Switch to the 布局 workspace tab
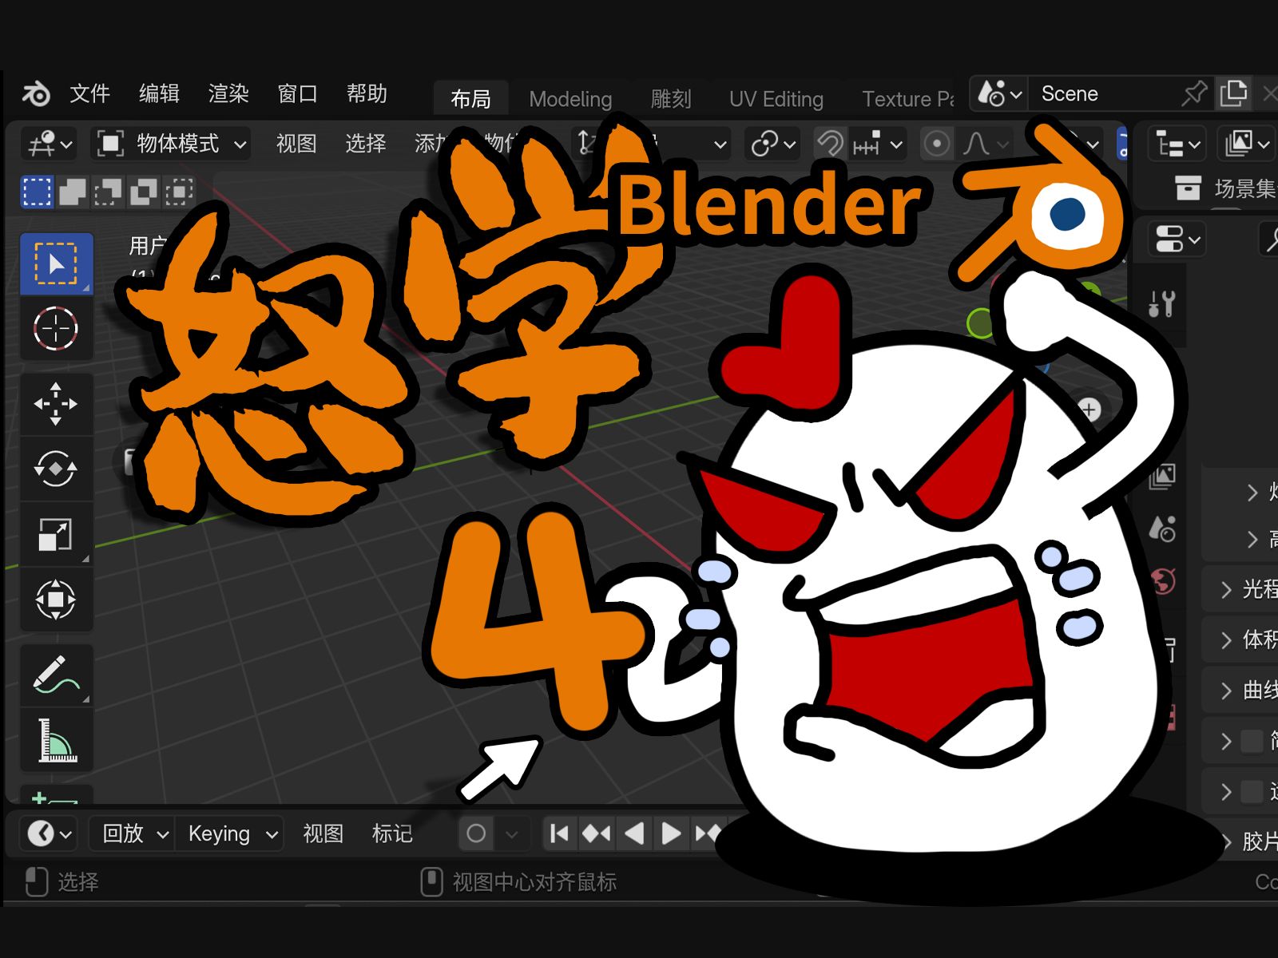1278x958 pixels. (x=470, y=99)
